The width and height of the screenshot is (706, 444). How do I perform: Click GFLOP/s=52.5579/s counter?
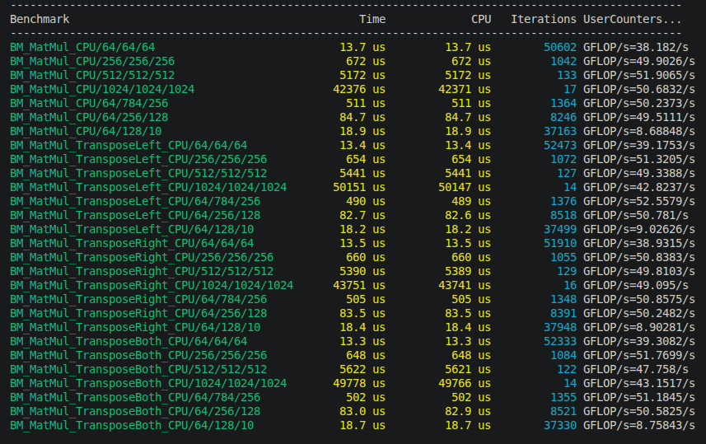[x=639, y=201]
